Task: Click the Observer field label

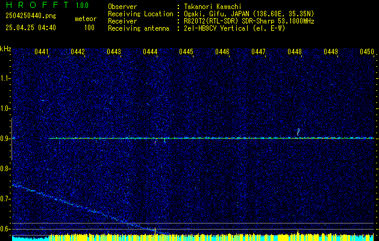Action: 122,7
